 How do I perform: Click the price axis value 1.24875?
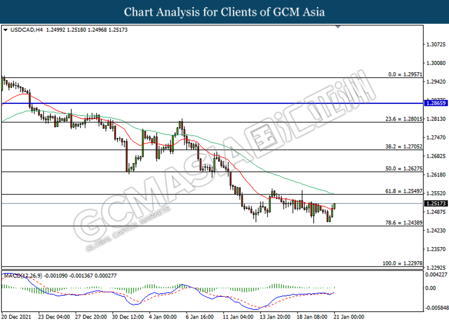coord(436,212)
